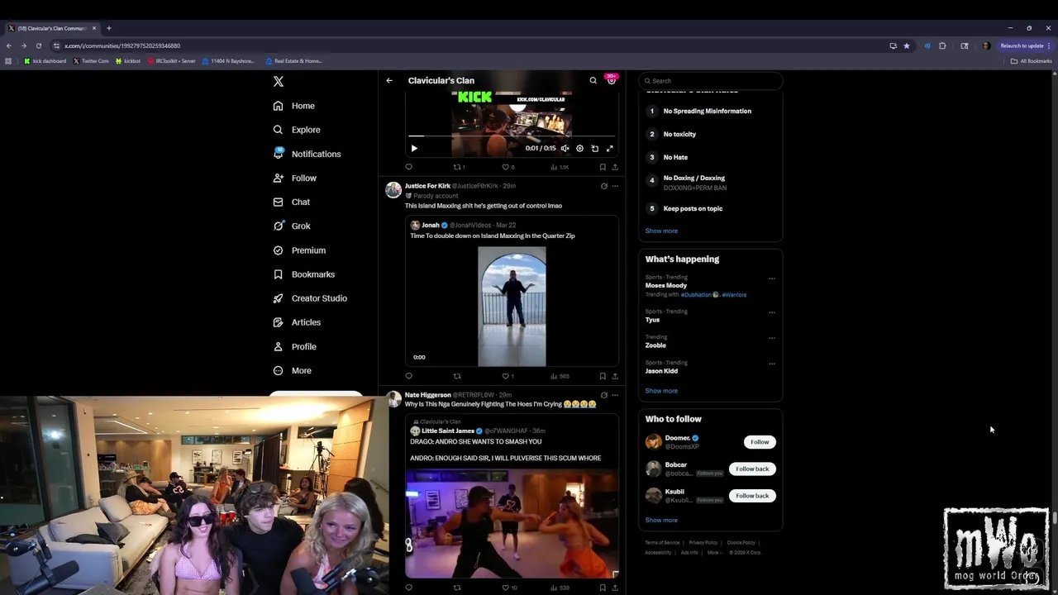Reply to Justice For Kirk post
Image resolution: width=1058 pixels, height=595 pixels.
[408, 376]
